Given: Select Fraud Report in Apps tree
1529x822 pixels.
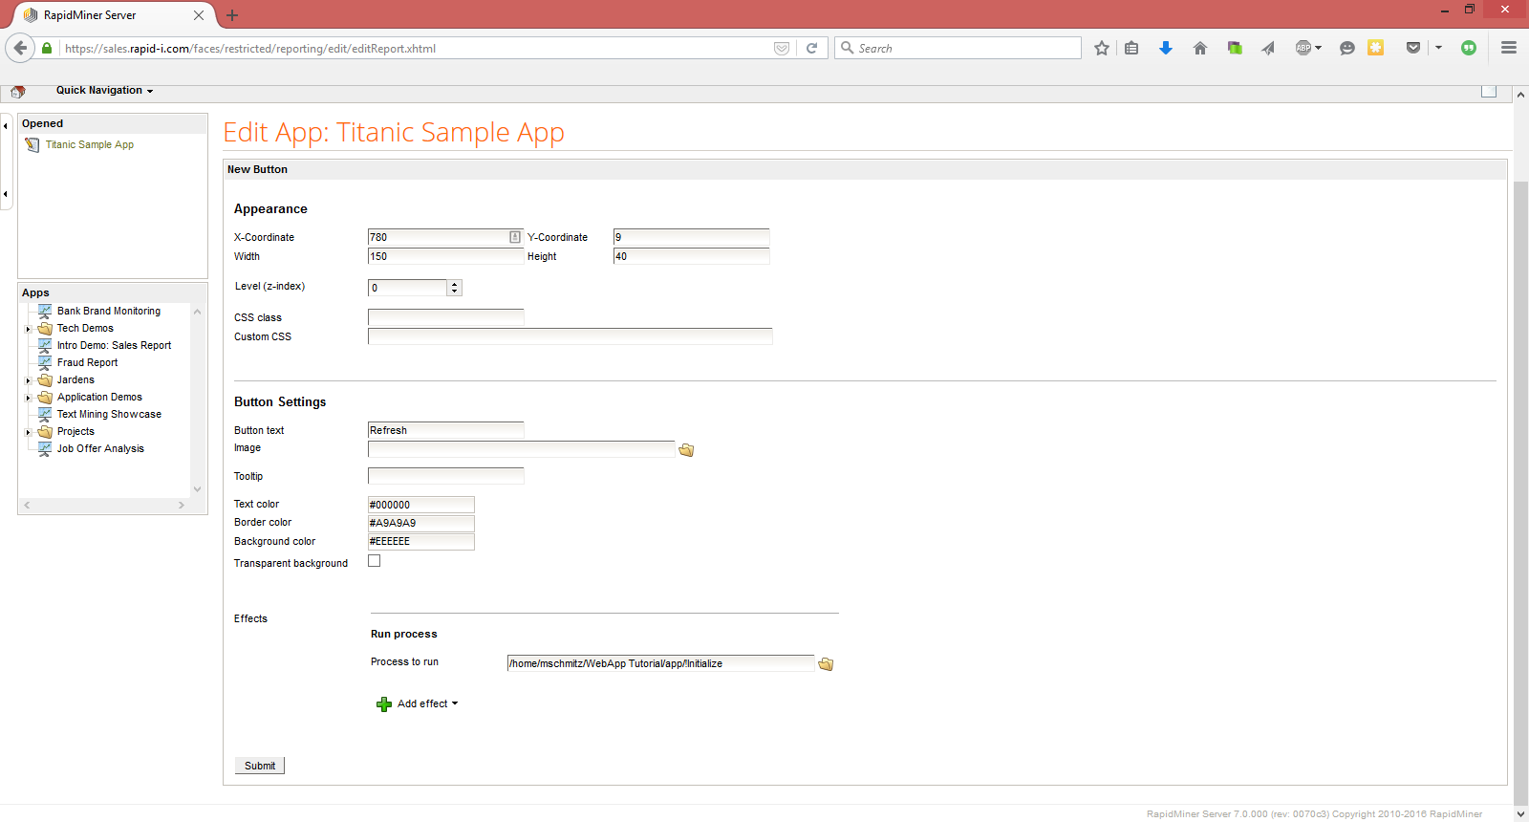Looking at the screenshot, I should pyautogui.click(x=87, y=363).
